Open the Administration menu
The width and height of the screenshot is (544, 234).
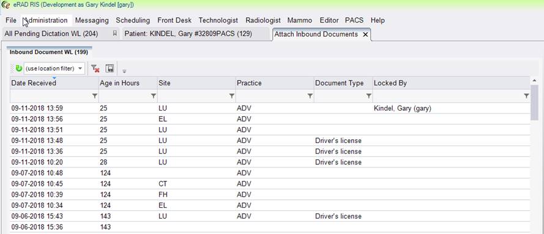coord(47,20)
